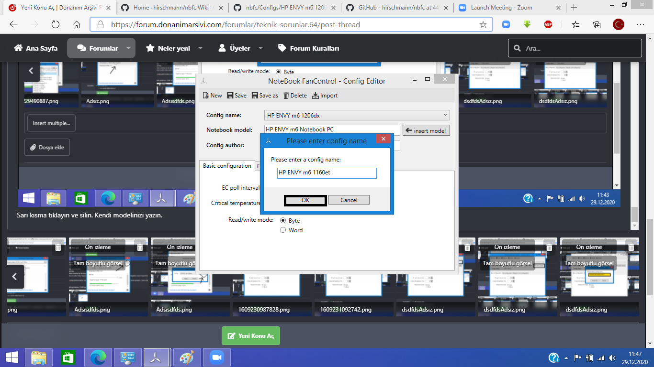Select the Basic configuration tab
The image size is (654, 367).
pos(227,166)
